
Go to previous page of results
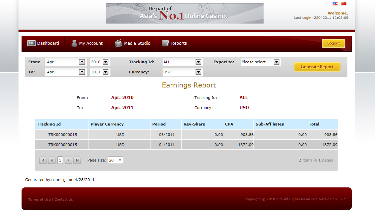pos(52,160)
